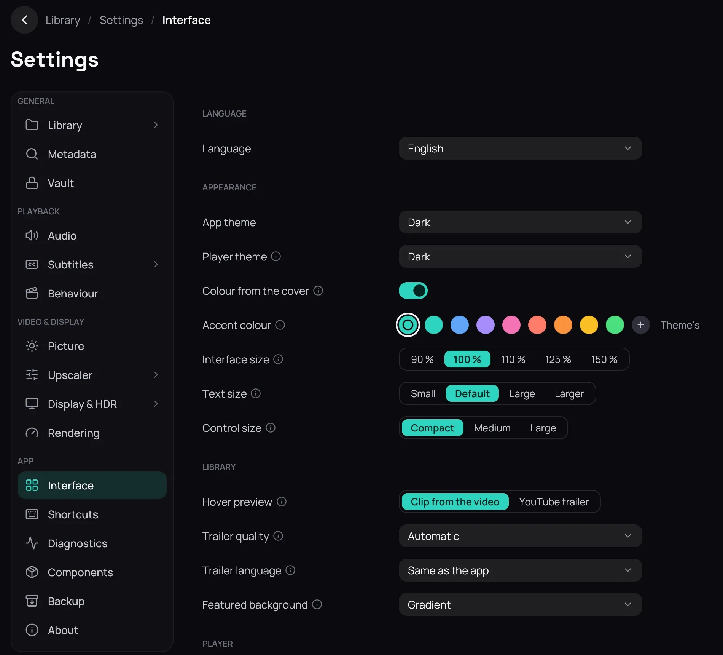Show info for Featured background
The width and height of the screenshot is (723, 655).
click(317, 604)
